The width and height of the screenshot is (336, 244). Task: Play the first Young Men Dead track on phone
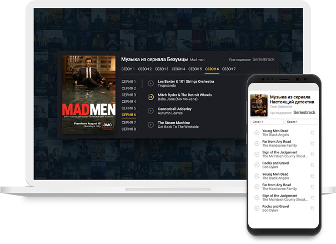pyautogui.click(x=257, y=133)
